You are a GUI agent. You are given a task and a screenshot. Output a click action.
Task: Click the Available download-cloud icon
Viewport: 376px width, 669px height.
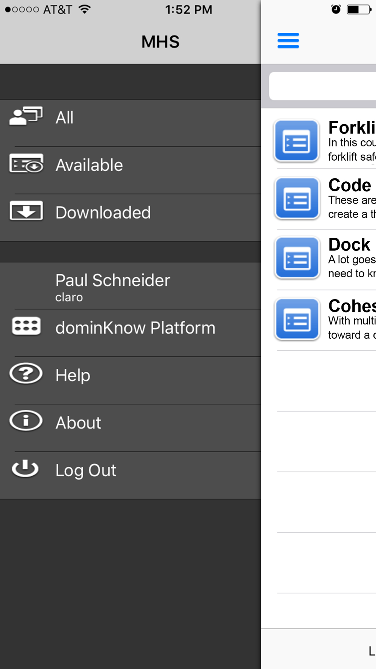[x=26, y=163]
